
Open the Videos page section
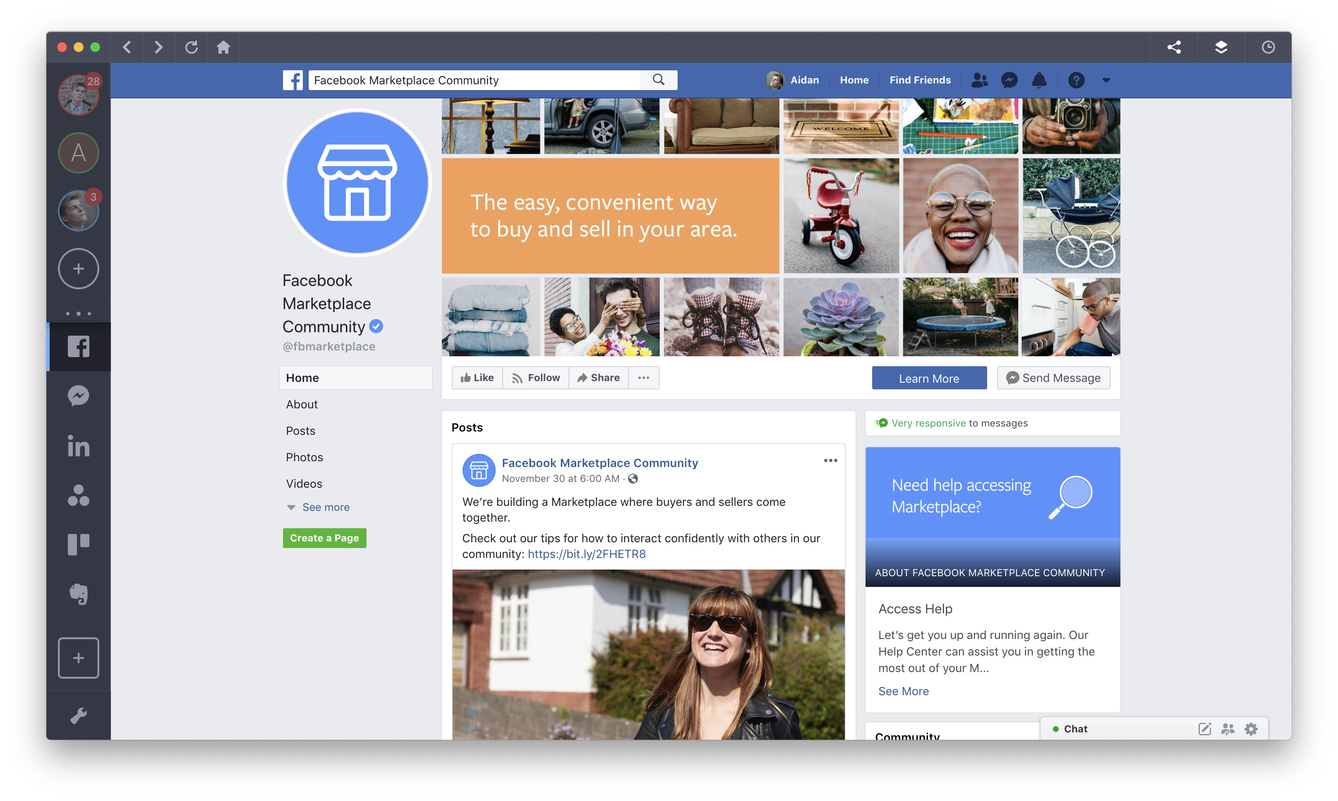304,484
